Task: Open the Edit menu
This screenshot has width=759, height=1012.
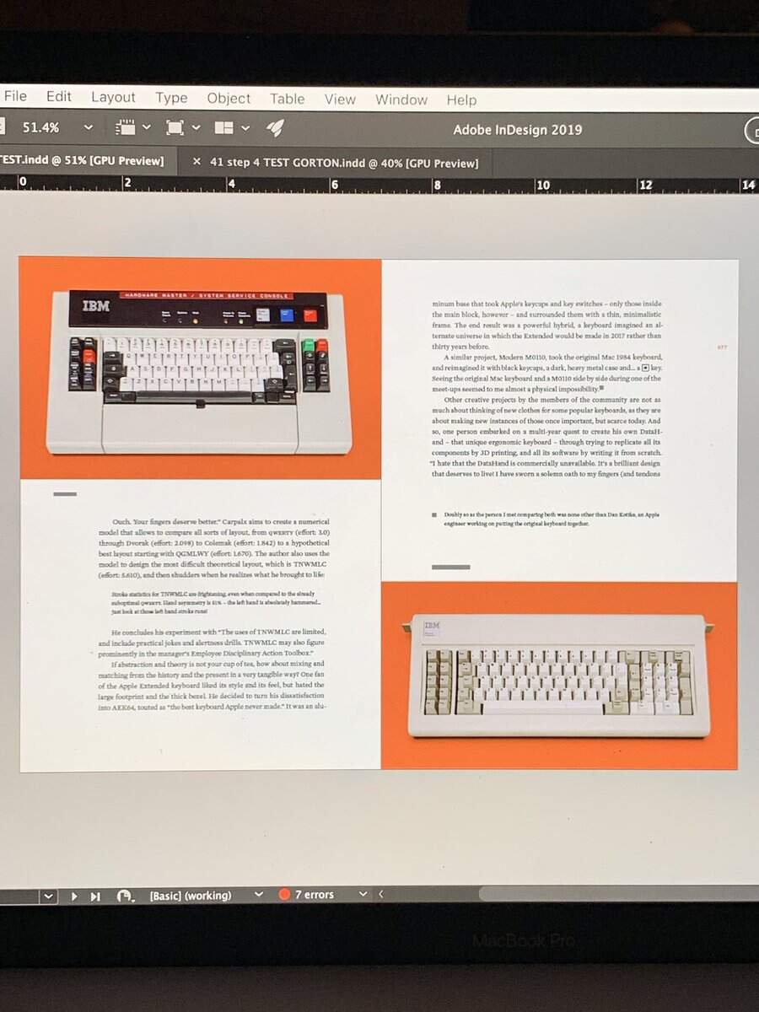Action: tap(59, 97)
